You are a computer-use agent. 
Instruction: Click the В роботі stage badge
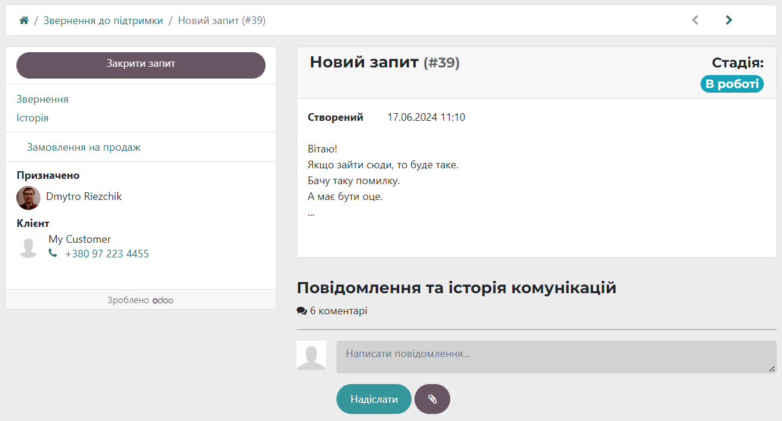point(732,84)
